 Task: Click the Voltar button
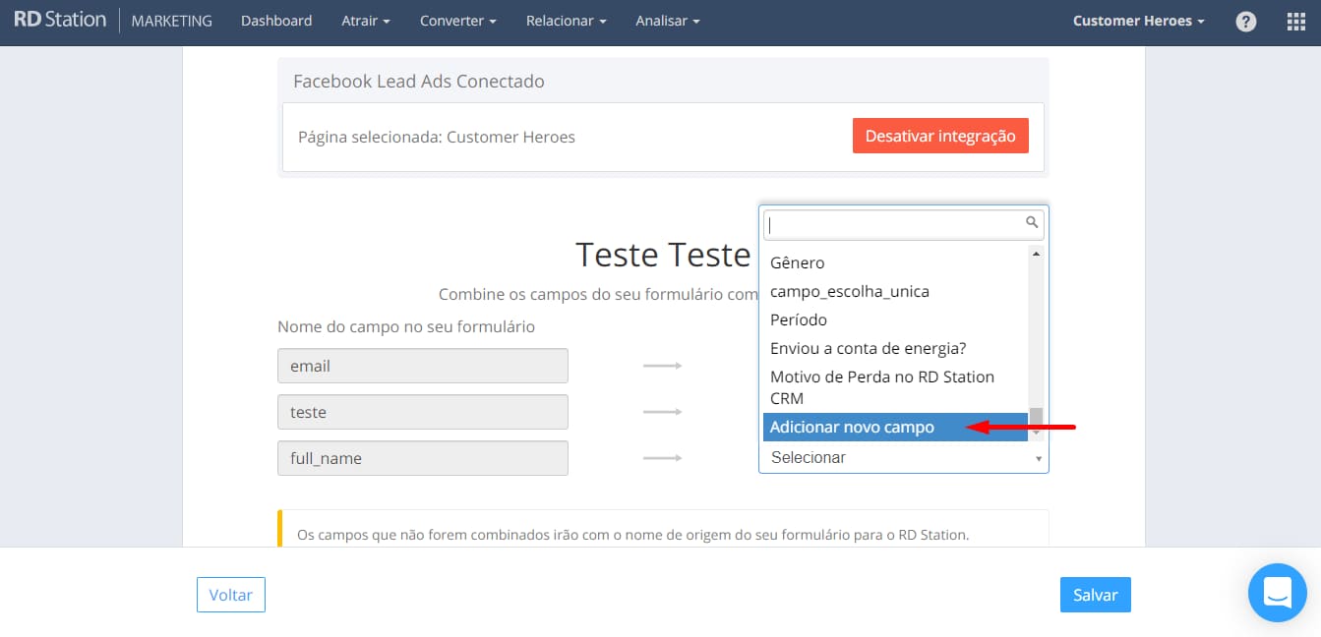coord(230,594)
